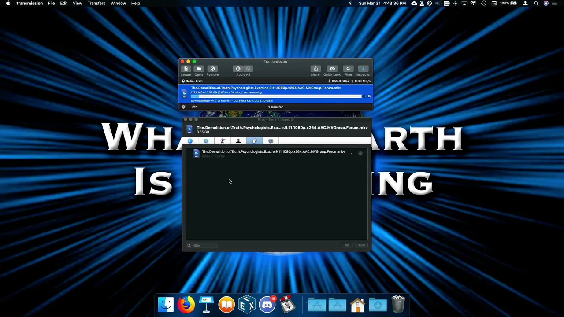Open the Home folder in Dock
The width and height of the screenshot is (564, 317).
coord(357,304)
